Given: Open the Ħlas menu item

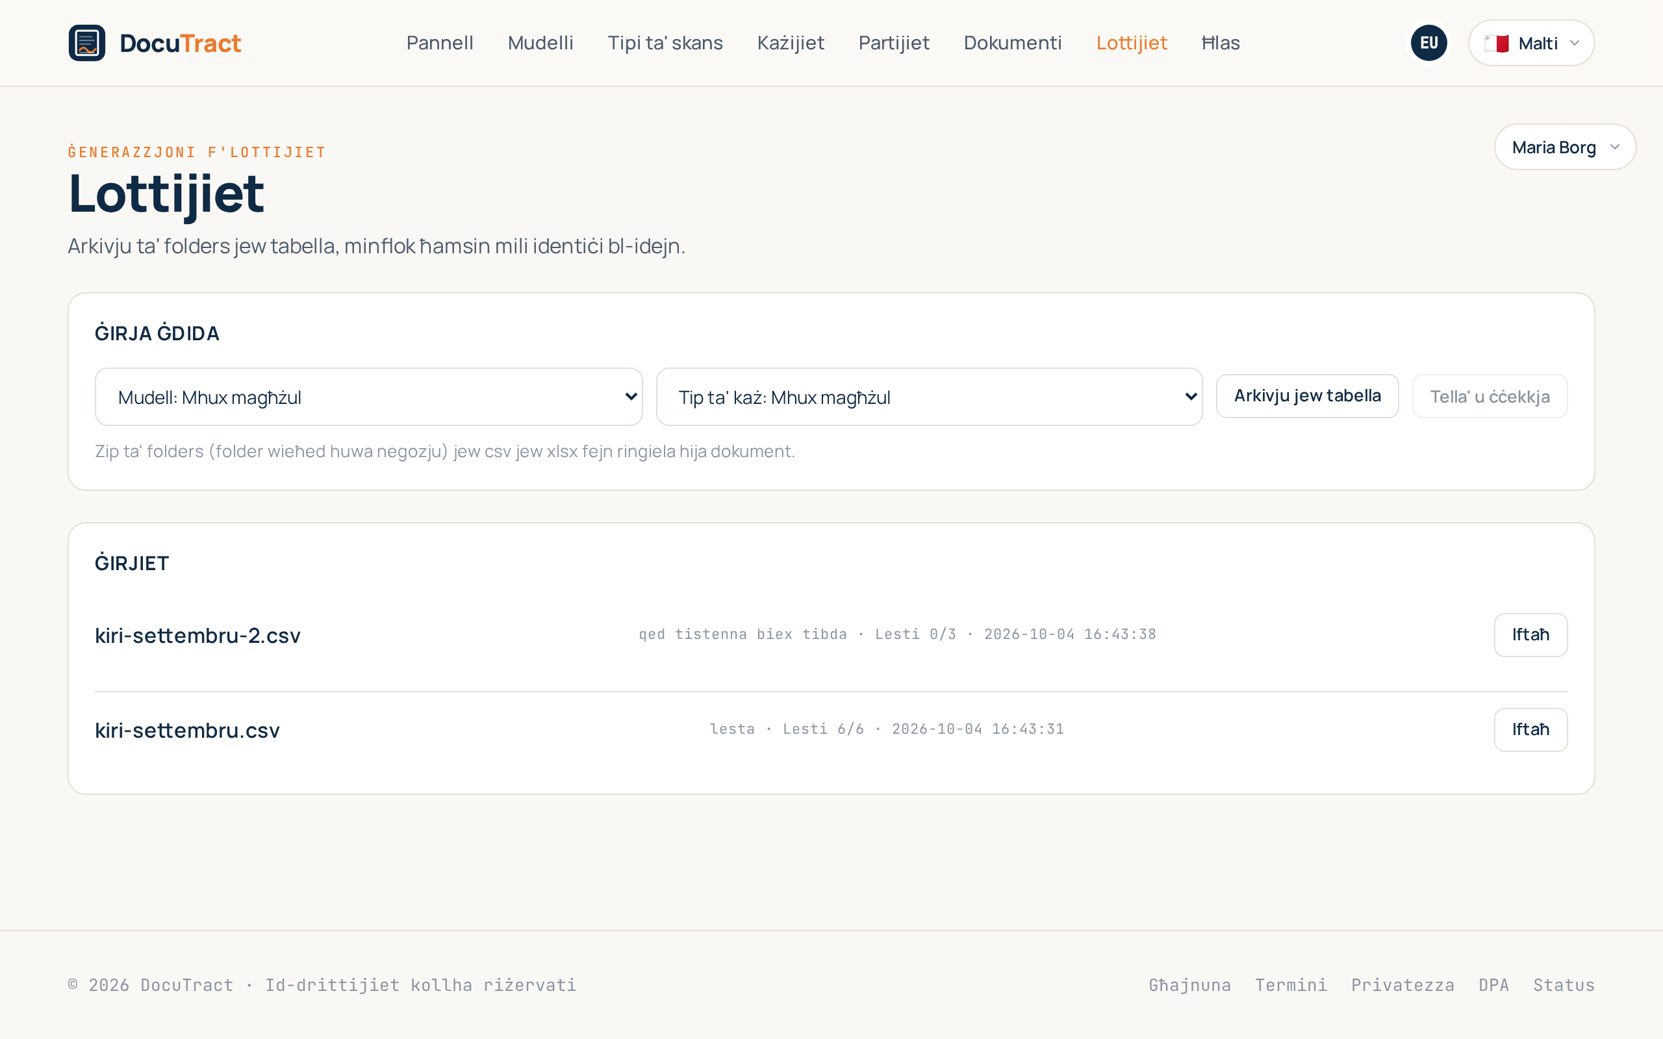Looking at the screenshot, I should pyautogui.click(x=1221, y=43).
